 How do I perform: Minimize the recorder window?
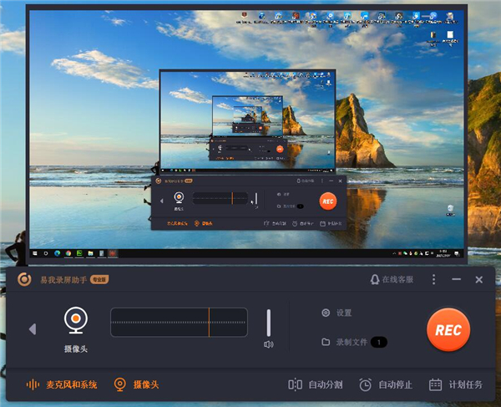coord(457,280)
